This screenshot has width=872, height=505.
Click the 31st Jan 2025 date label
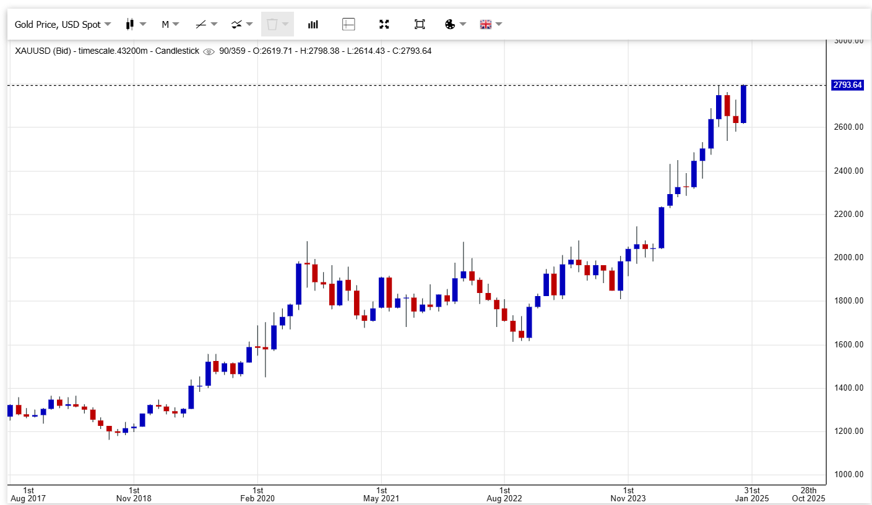click(751, 494)
